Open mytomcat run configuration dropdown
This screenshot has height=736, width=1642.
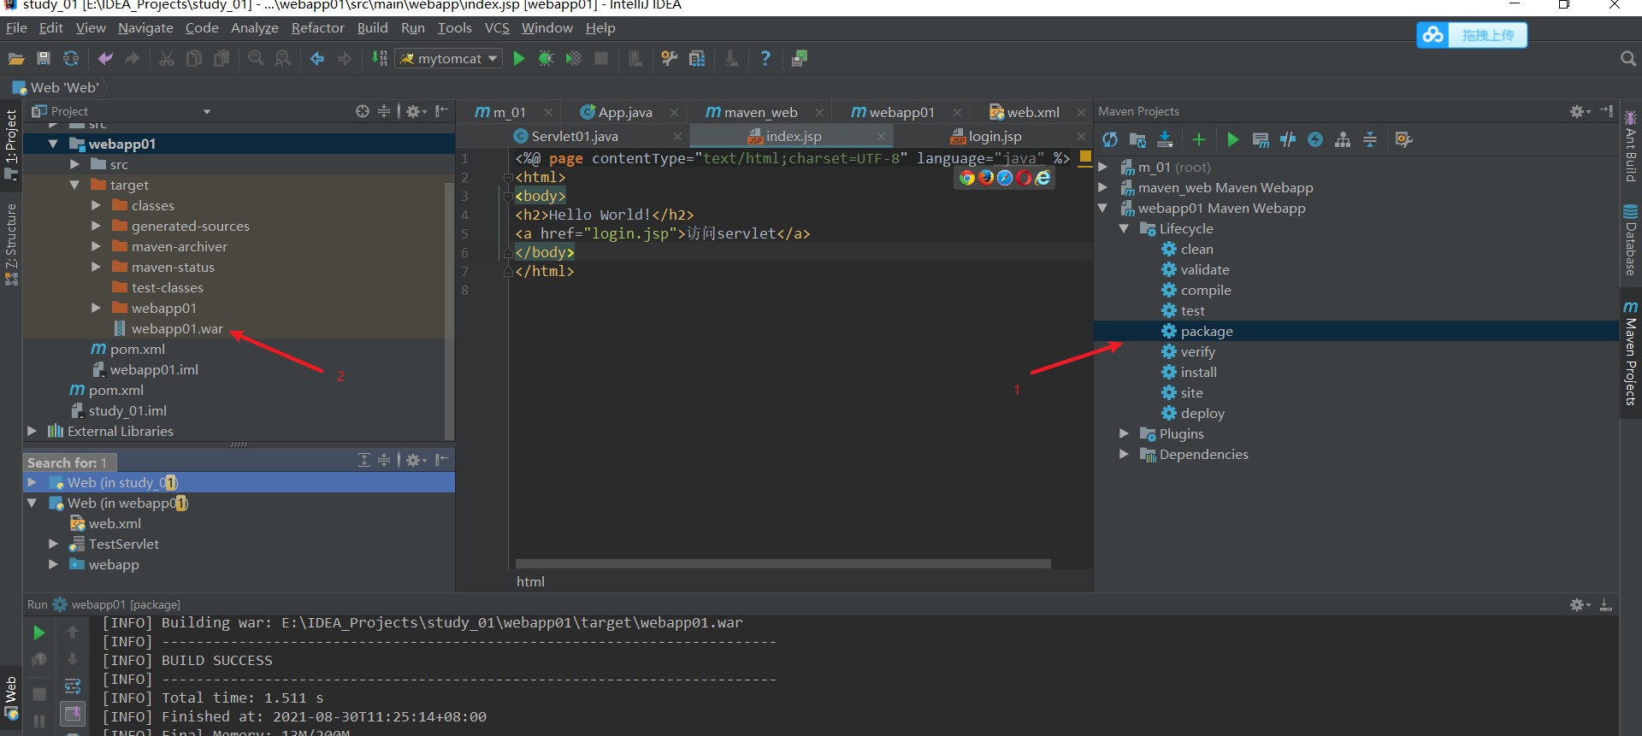click(448, 58)
